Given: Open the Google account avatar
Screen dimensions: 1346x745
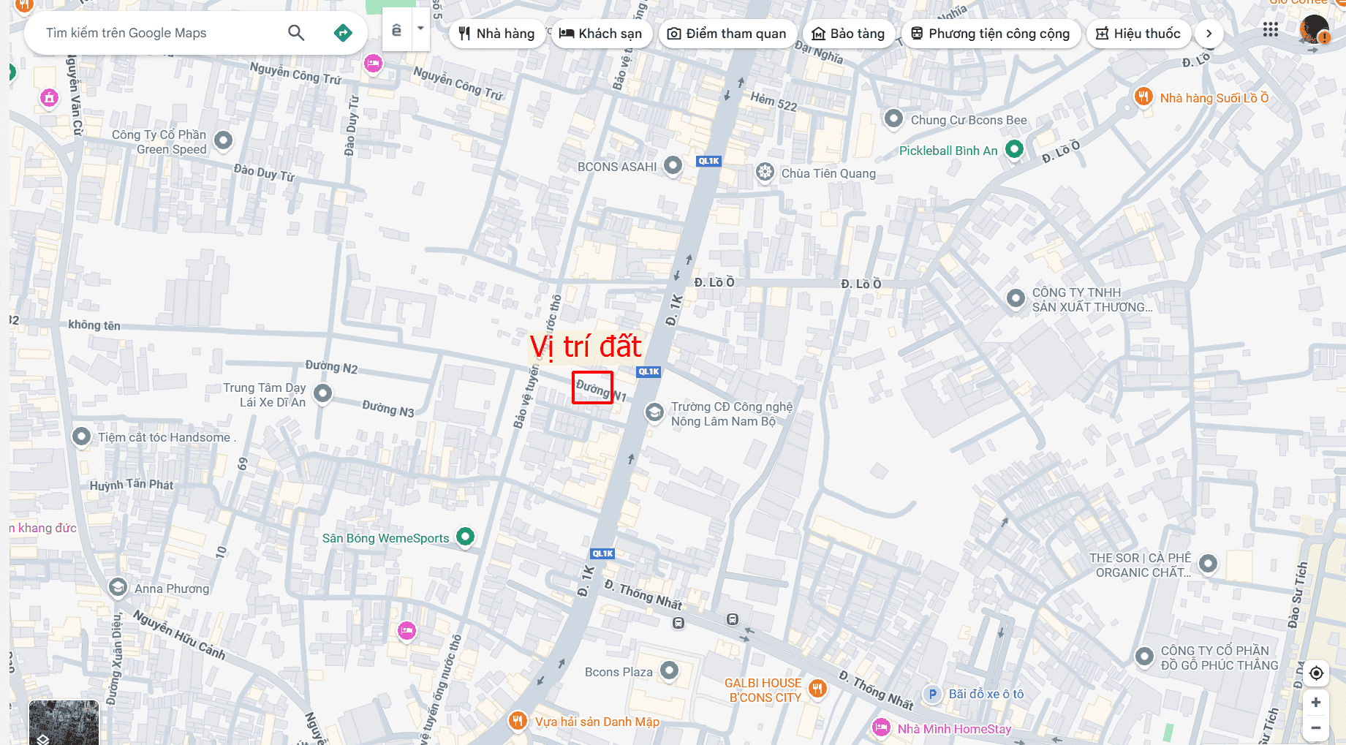Looking at the screenshot, I should (1314, 30).
